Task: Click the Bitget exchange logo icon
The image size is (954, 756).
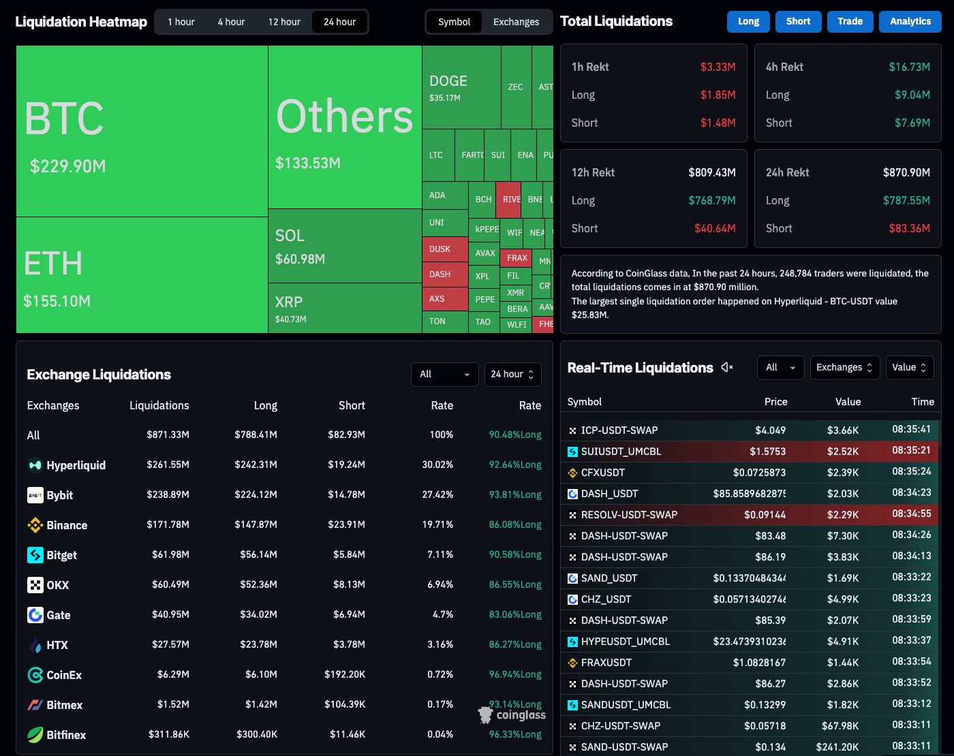Action: tap(35, 555)
